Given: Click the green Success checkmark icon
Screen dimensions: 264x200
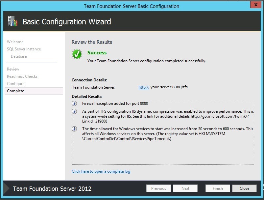Looking at the screenshot, I should (x=77, y=54).
